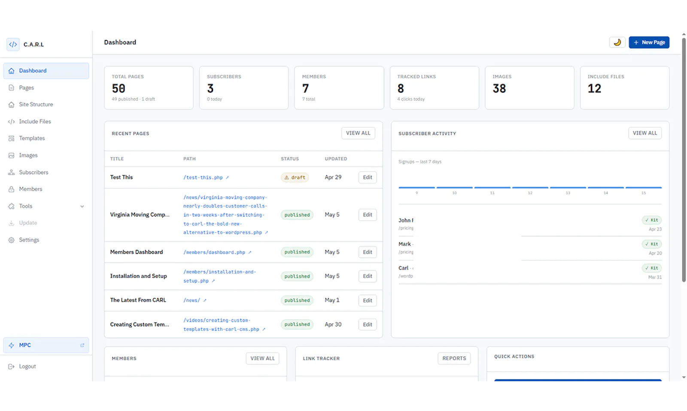Click Total Pages stat card
This screenshot has height=411, width=687.
pos(149,88)
